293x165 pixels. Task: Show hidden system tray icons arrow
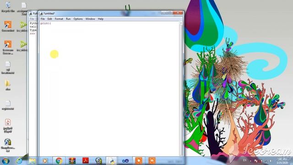pos(250,161)
